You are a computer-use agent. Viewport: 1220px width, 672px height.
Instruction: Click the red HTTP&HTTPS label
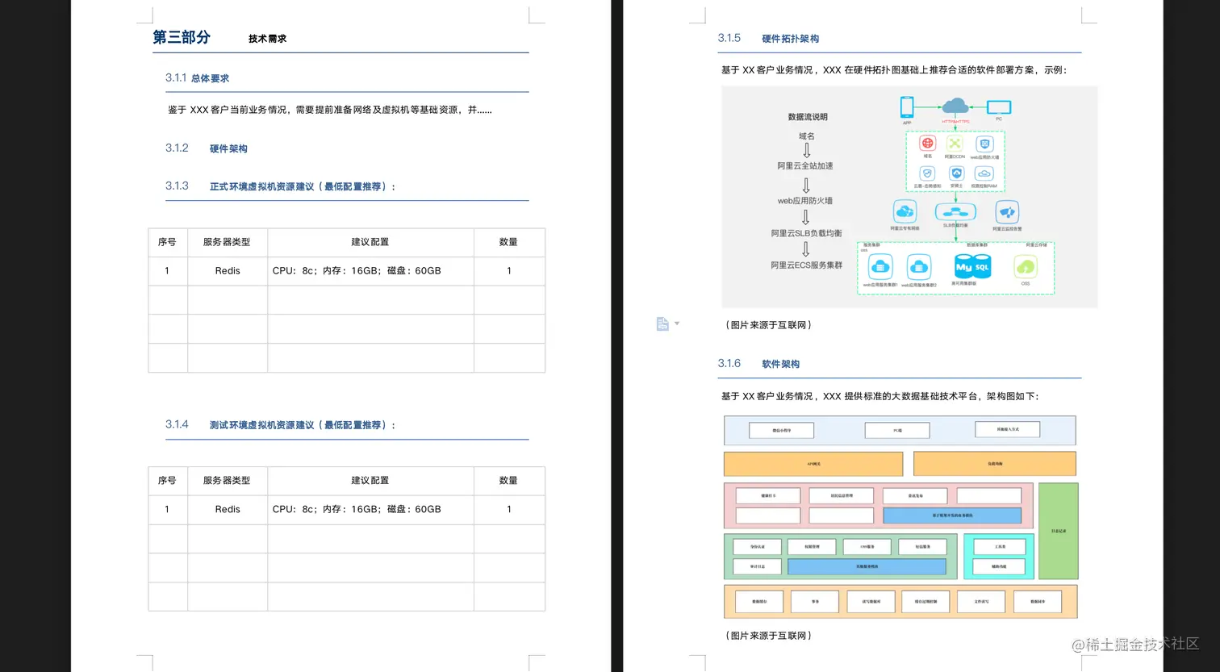pyautogui.click(x=955, y=121)
